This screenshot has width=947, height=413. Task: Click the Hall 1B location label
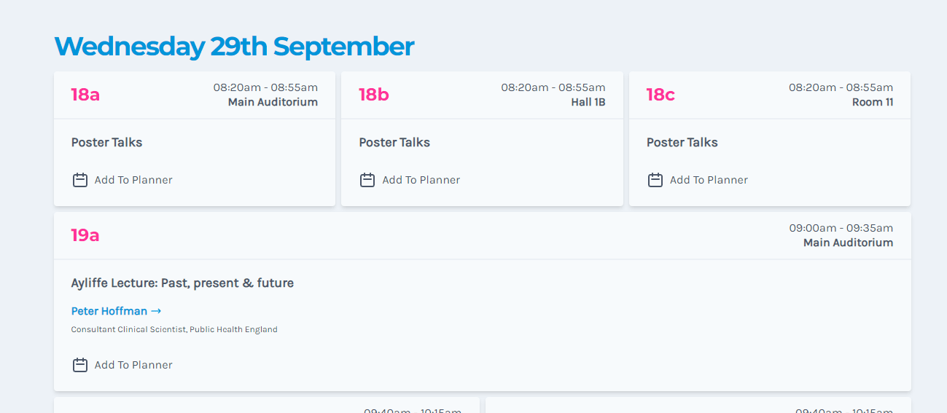click(x=588, y=102)
